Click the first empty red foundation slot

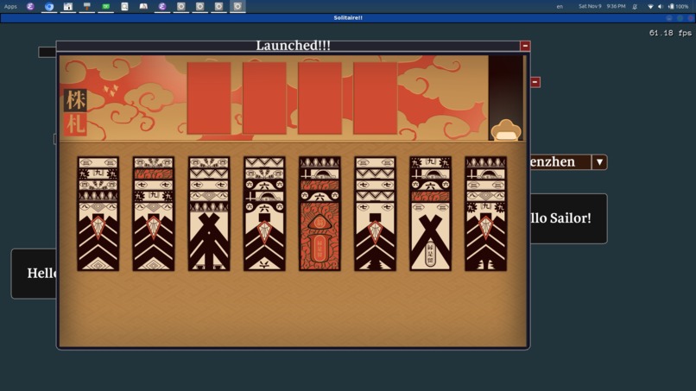[209, 98]
